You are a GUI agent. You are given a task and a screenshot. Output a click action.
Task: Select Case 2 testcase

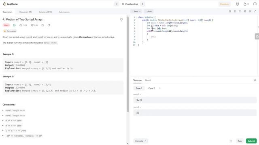pos(151,88)
